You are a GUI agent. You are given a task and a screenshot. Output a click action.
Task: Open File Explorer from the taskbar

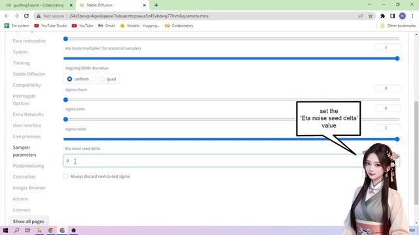click(39, 230)
